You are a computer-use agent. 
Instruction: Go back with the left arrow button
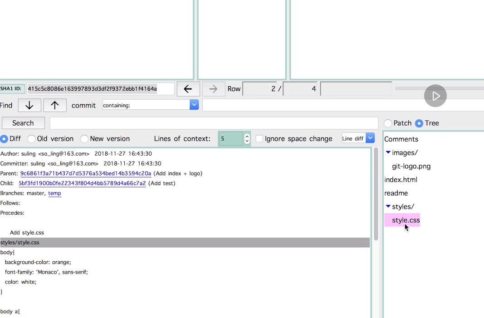[188, 89]
